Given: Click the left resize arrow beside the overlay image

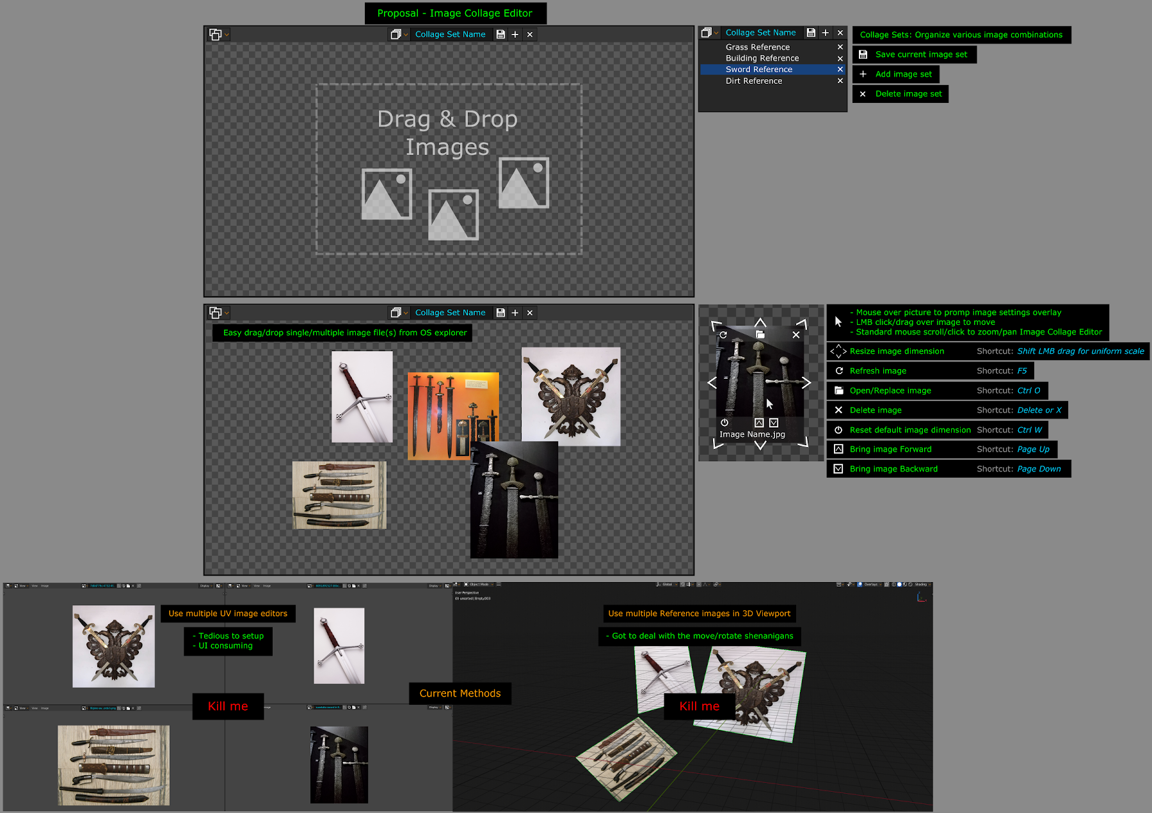Looking at the screenshot, I should (x=712, y=383).
